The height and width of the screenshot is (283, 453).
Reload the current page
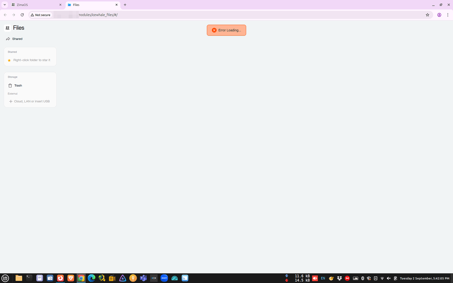click(x=22, y=15)
